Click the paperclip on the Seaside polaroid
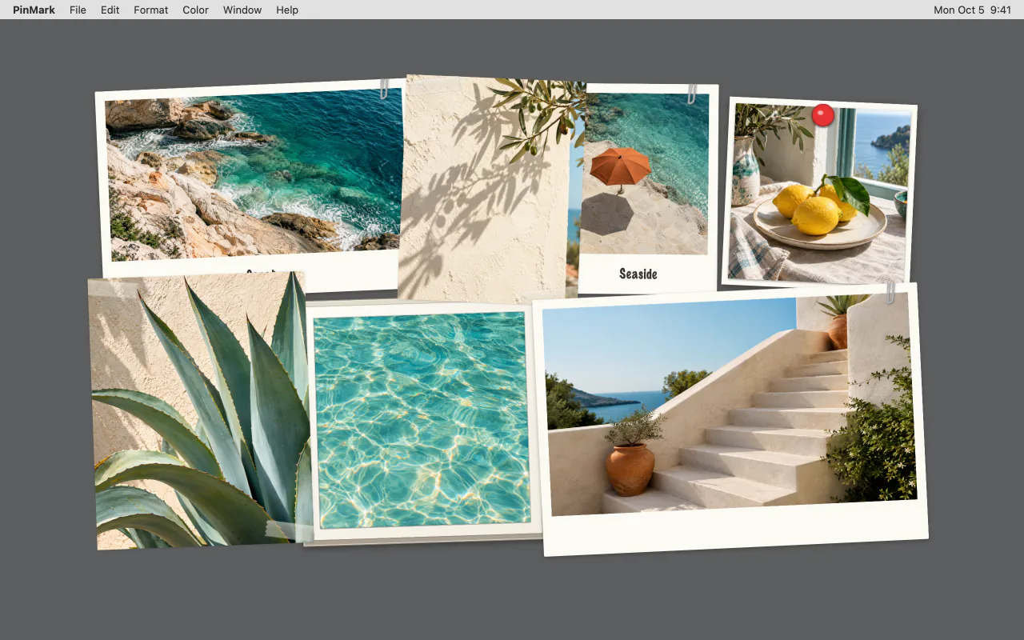This screenshot has width=1024, height=640. point(692,94)
